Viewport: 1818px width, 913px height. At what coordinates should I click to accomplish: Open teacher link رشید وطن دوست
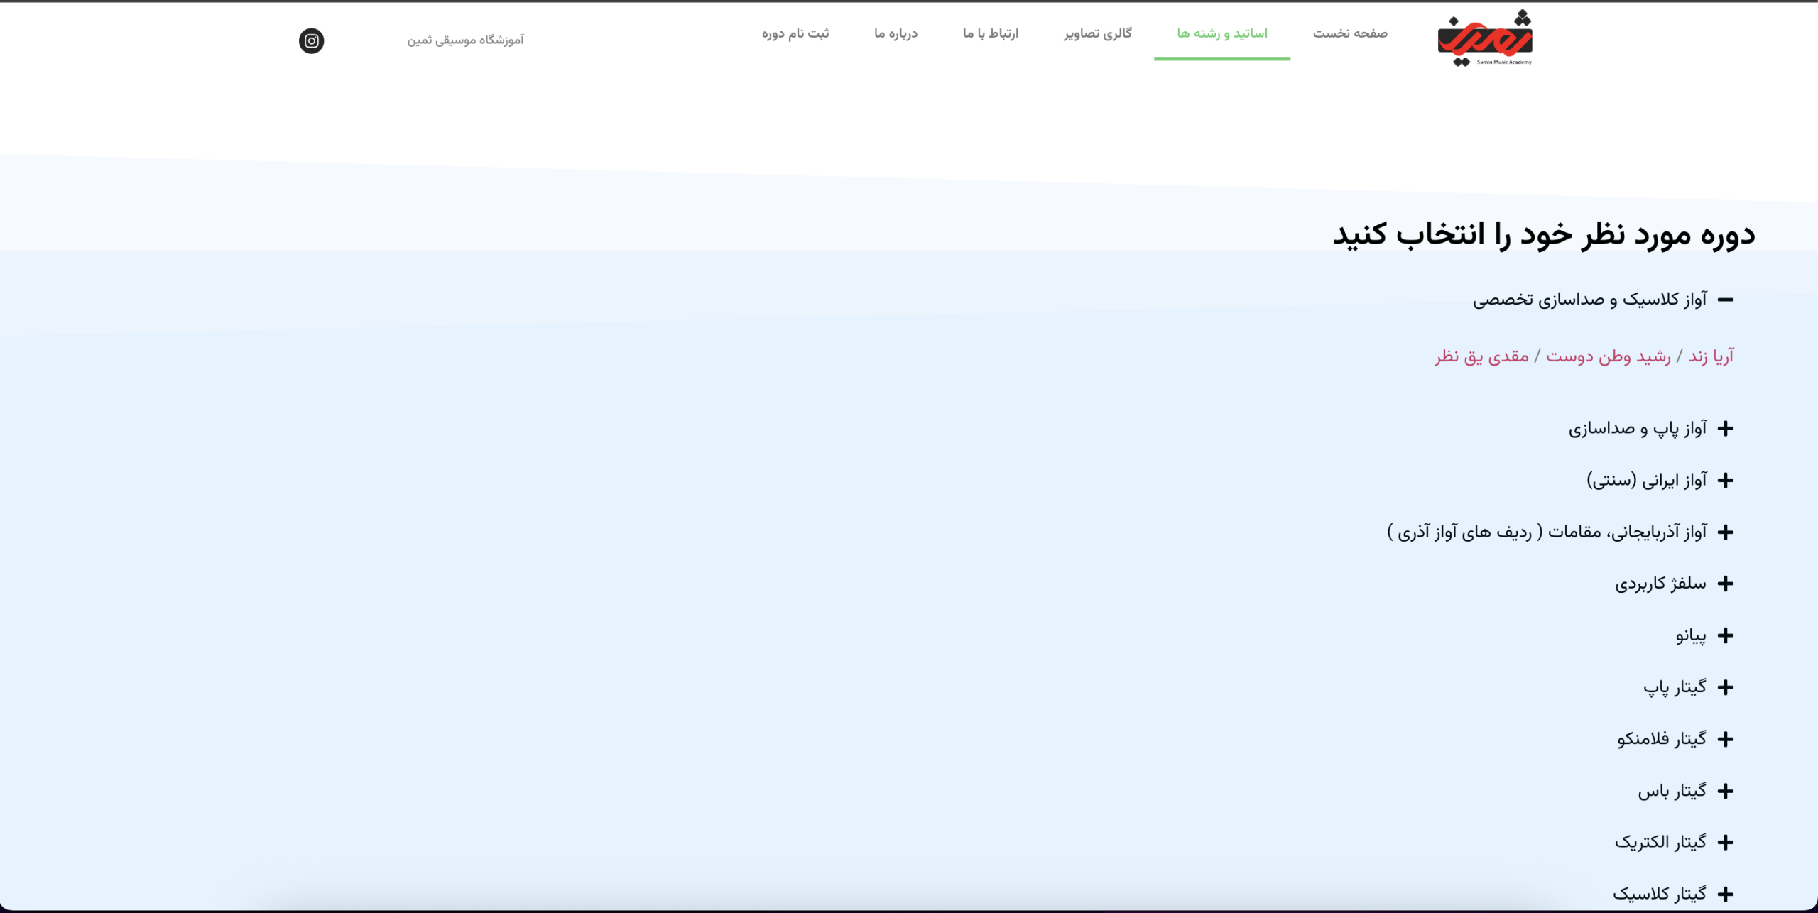point(1608,356)
